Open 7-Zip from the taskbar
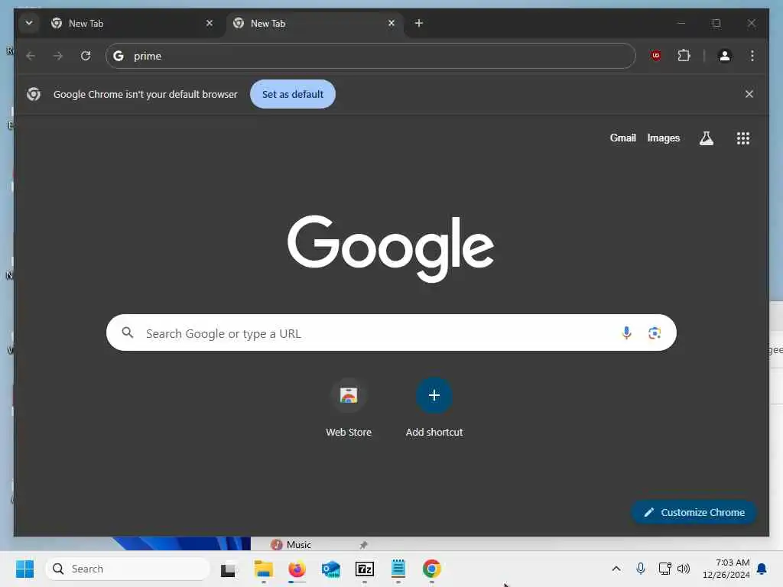783x587 pixels. (x=365, y=569)
